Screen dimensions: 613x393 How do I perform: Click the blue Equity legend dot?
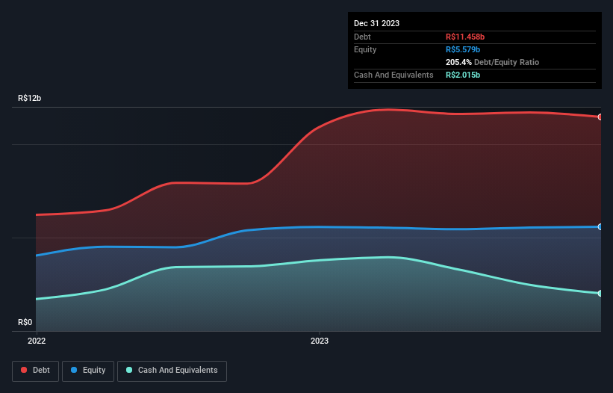pyautogui.click(x=74, y=370)
